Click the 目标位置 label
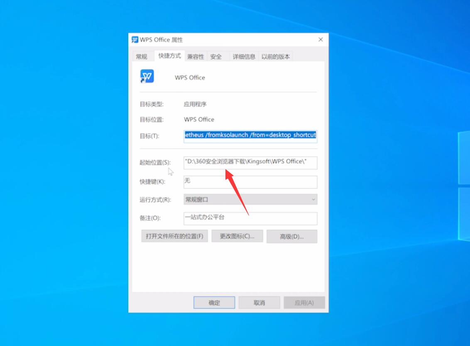Viewport: 470px width, 346px height. click(x=152, y=120)
